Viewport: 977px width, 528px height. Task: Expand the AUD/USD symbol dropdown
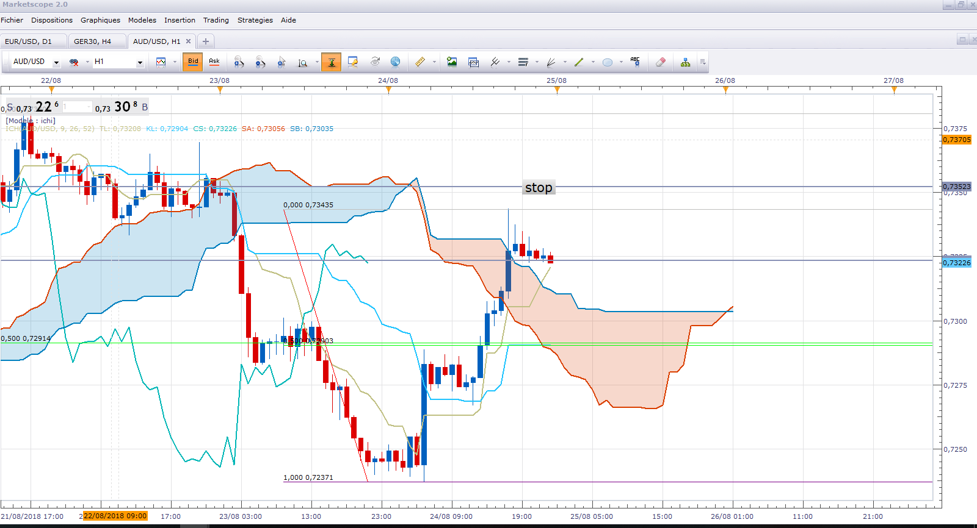pos(56,62)
